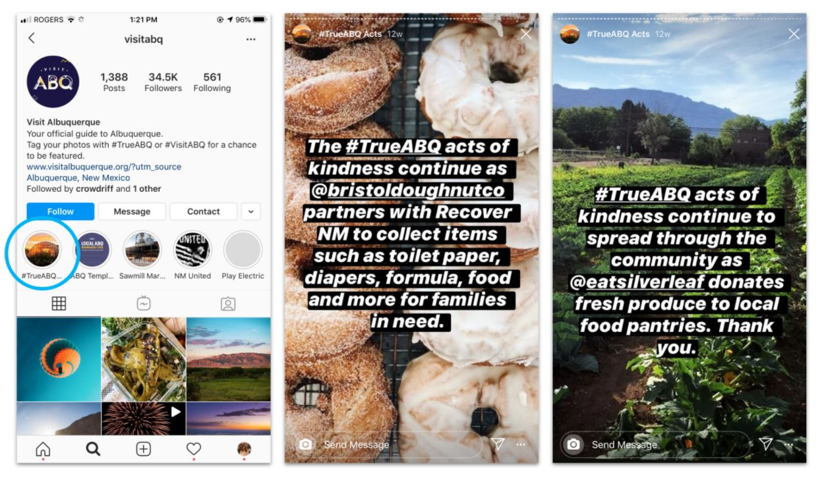Select the grid posts tab

click(59, 304)
